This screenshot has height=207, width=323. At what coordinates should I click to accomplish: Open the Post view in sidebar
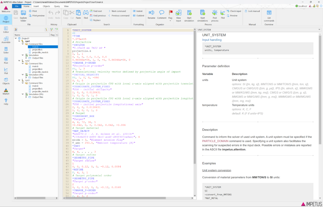coord(6,60)
